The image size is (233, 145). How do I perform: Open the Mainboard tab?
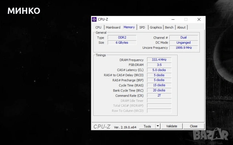click(x=113, y=27)
